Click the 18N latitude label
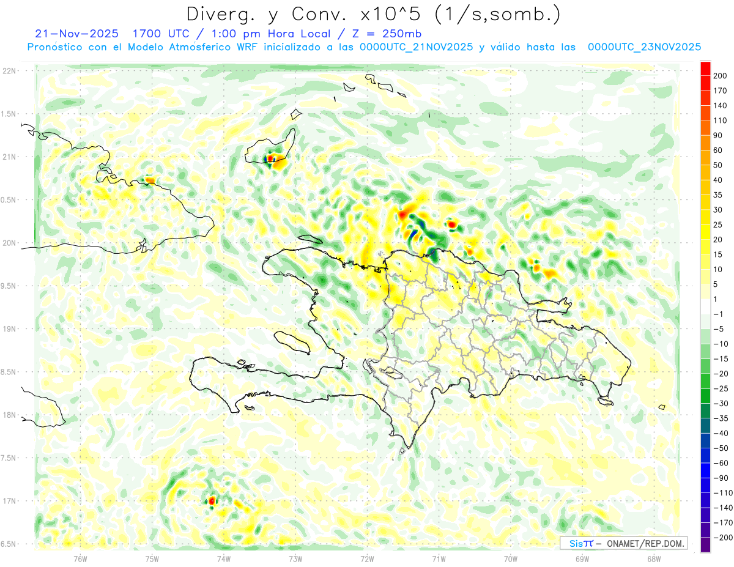Viewport: 734px width, 567px height. 10,415
